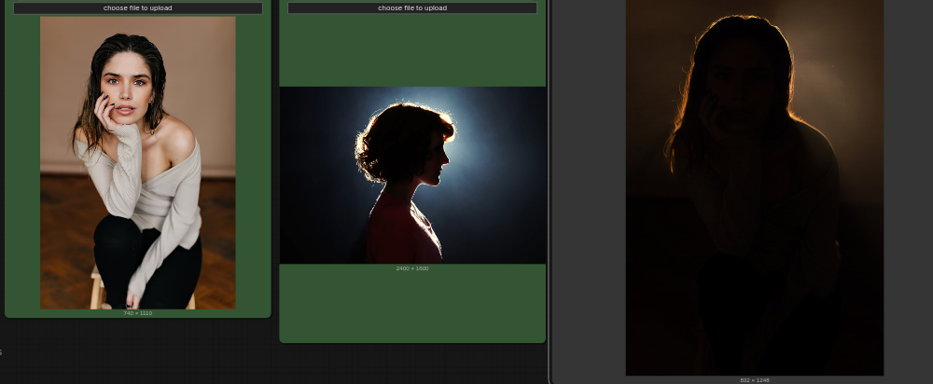The width and height of the screenshot is (933, 384).
Task: Select the woman portrait thumbnail in the first node
Action: (x=137, y=163)
